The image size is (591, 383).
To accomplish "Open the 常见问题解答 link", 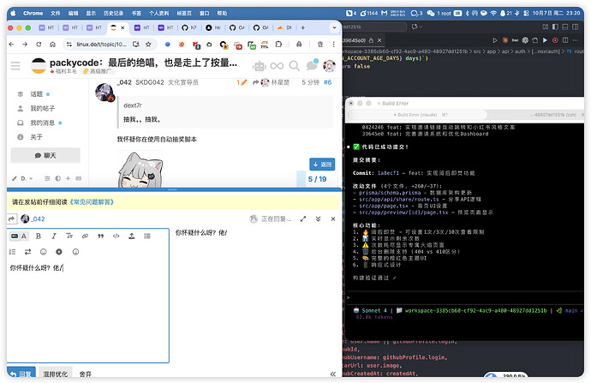I will pyautogui.click(x=92, y=202).
